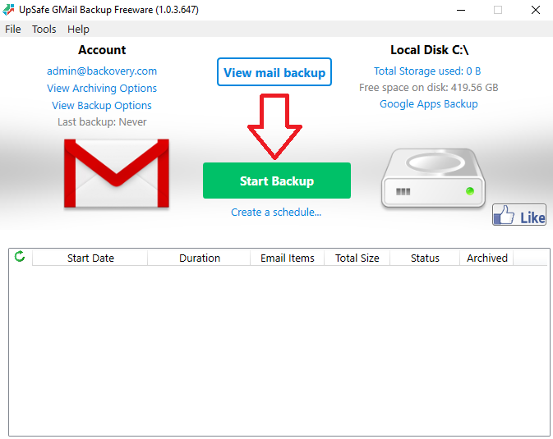Open the Google Apps Backup link
Screen dimensions: 553x439
click(429, 104)
